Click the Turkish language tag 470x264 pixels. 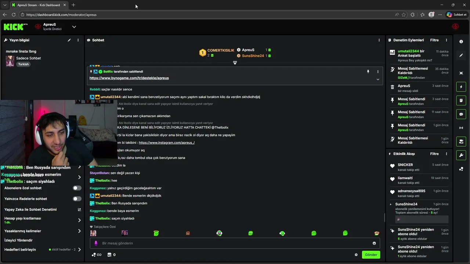(23, 64)
